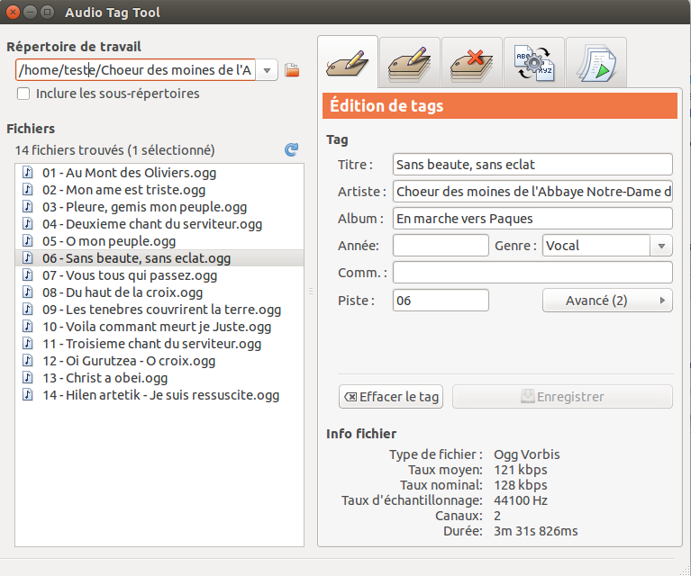Select 09 - Les tenebres couvrirent la terre.ogg
The image size is (691, 576).
click(x=159, y=310)
